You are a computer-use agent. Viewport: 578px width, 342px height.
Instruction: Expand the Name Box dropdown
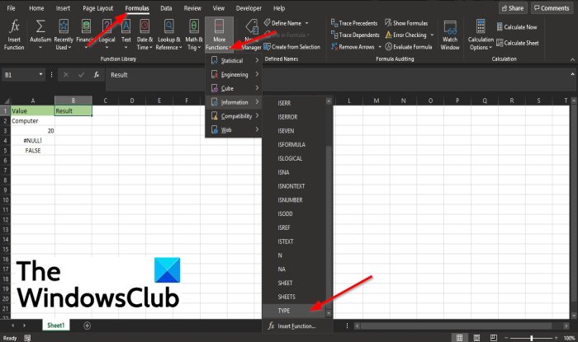pos(40,75)
